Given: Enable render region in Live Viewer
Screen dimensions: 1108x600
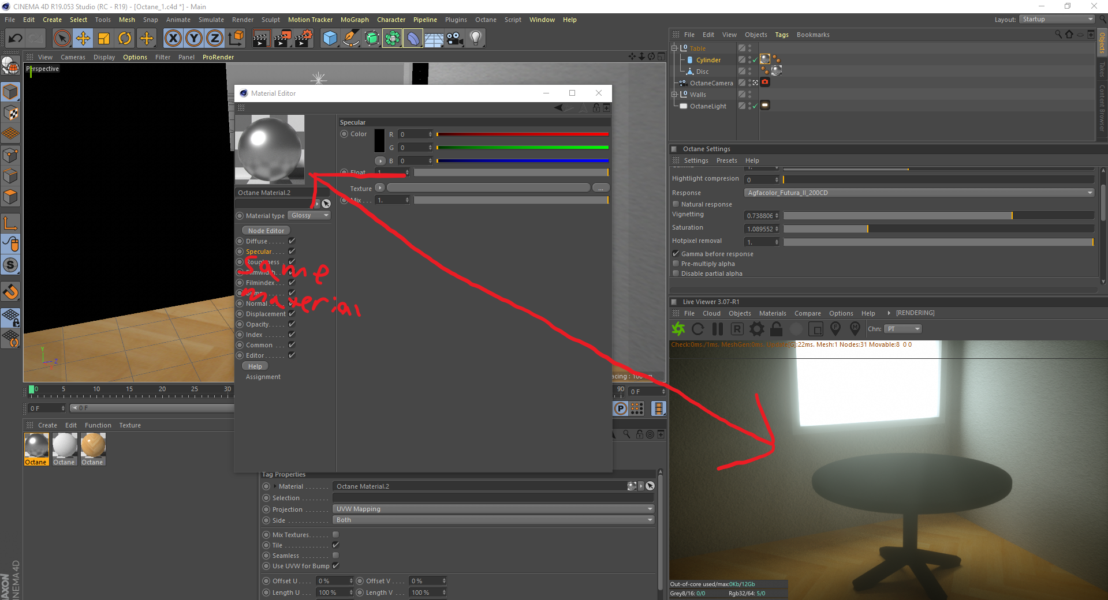Looking at the screenshot, I should (816, 329).
